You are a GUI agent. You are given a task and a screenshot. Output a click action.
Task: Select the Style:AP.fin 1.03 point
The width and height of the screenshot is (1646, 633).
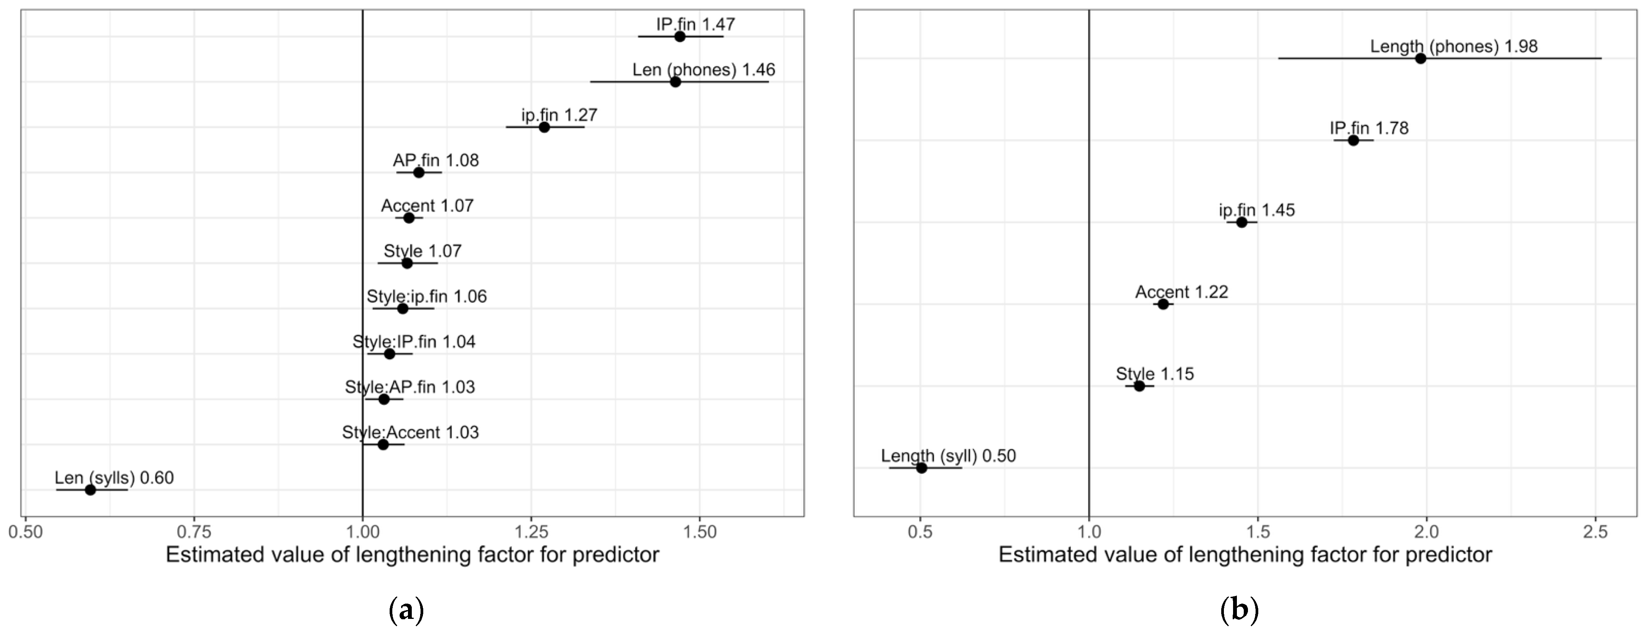point(384,399)
